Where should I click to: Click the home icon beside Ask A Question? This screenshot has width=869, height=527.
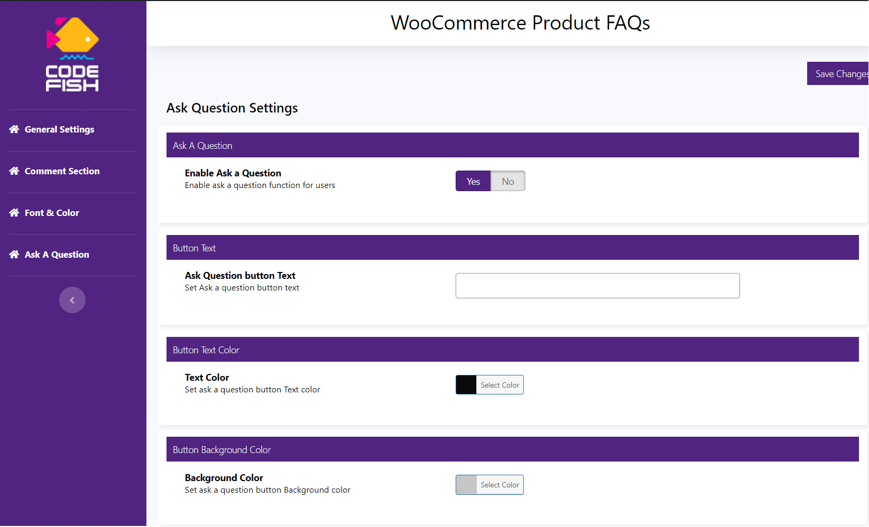14,255
